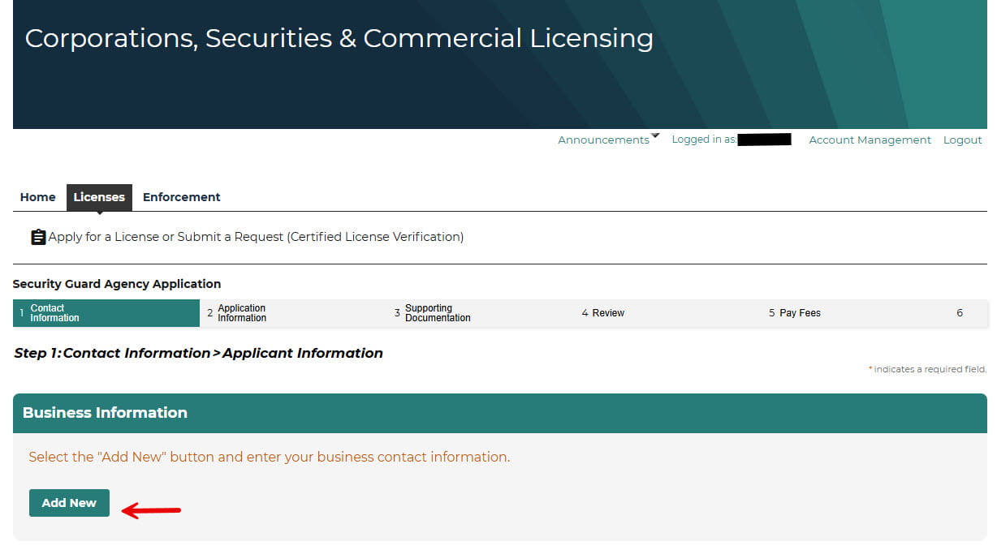The height and width of the screenshot is (550, 997).
Task: Click the Select the "Add New" button instruction text
Action: (270, 457)
